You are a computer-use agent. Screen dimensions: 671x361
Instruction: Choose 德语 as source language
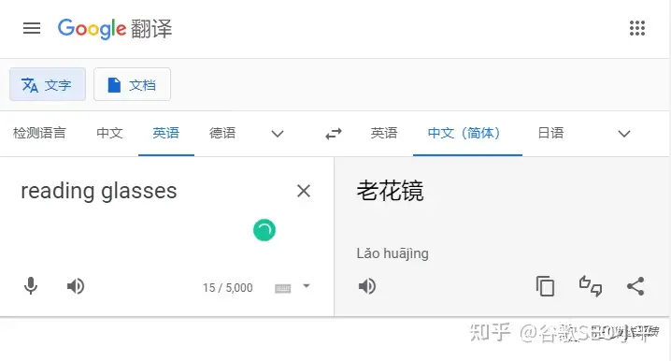click(x=222, y=133)
